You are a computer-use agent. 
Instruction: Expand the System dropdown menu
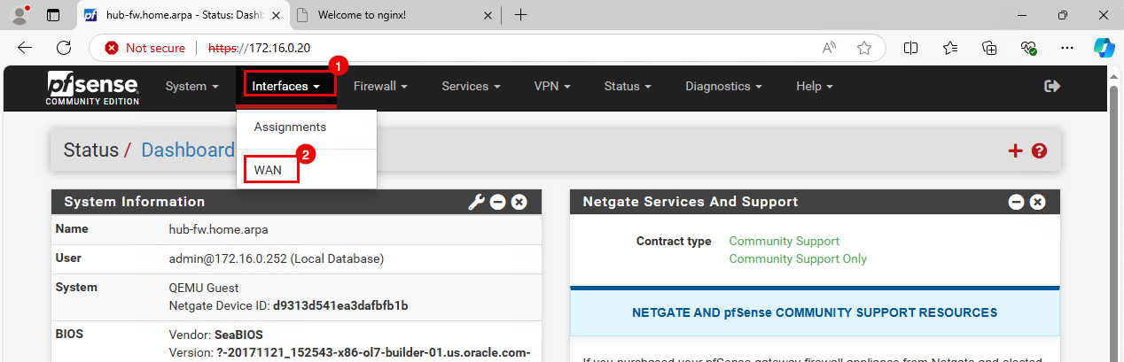(x=192, y=86)
